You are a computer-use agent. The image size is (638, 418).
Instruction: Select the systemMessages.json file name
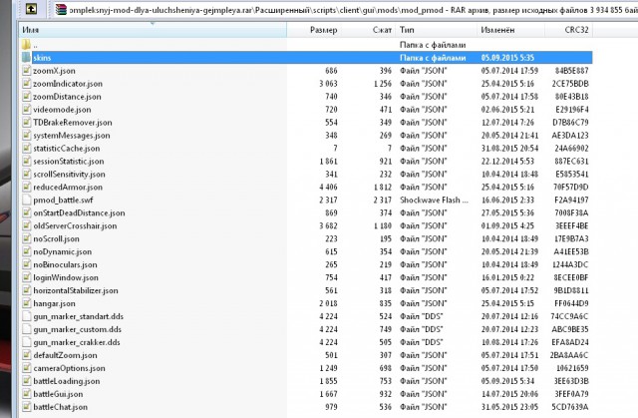tap(72, 136)
